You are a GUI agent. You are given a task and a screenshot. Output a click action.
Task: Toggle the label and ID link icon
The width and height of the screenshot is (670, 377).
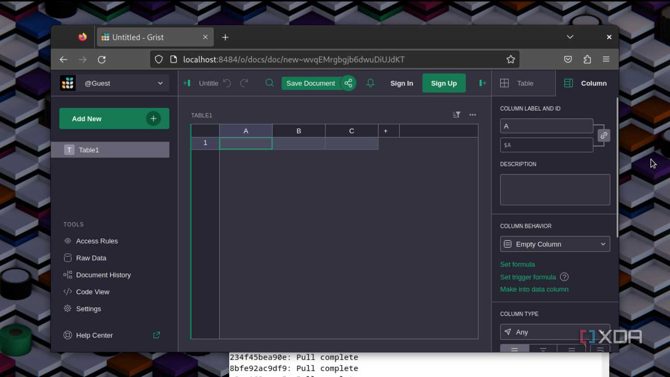click(x=604, y=135)
